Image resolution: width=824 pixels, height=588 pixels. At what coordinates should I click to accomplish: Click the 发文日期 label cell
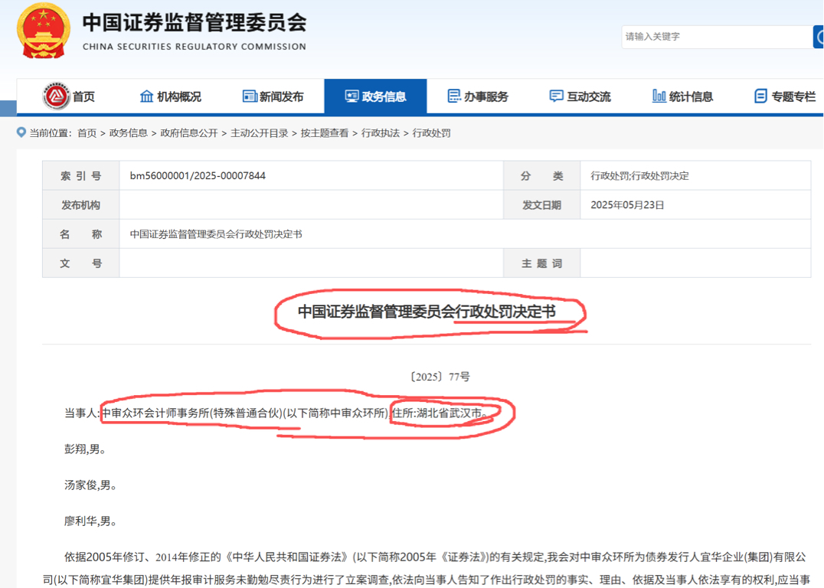[541, 205]
